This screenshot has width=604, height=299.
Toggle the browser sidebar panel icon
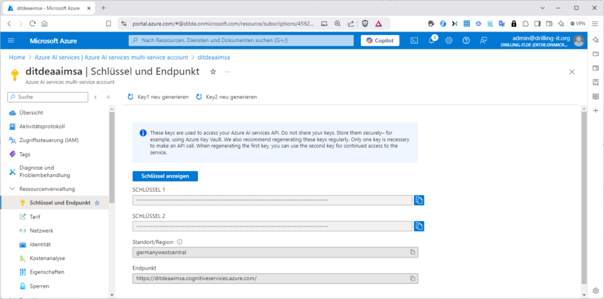[538, 23]
